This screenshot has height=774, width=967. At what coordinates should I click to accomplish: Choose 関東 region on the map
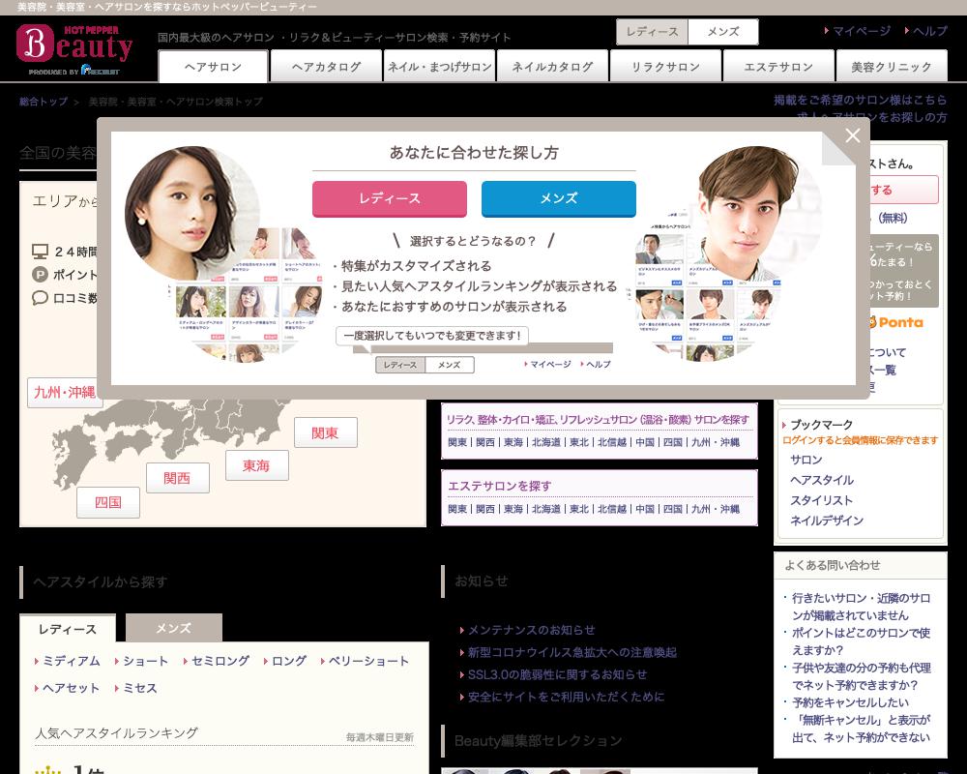[325, 432]
